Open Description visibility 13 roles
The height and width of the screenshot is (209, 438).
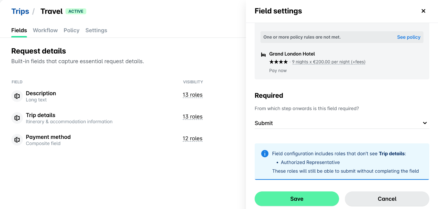(192, 95)
